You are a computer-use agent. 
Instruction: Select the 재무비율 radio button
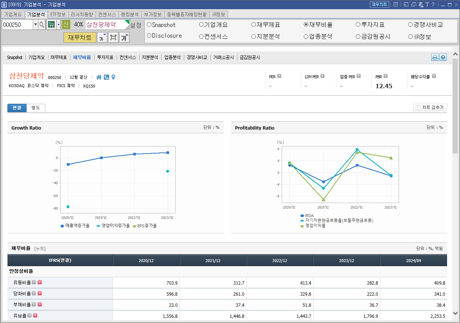[x=306, y=25]
